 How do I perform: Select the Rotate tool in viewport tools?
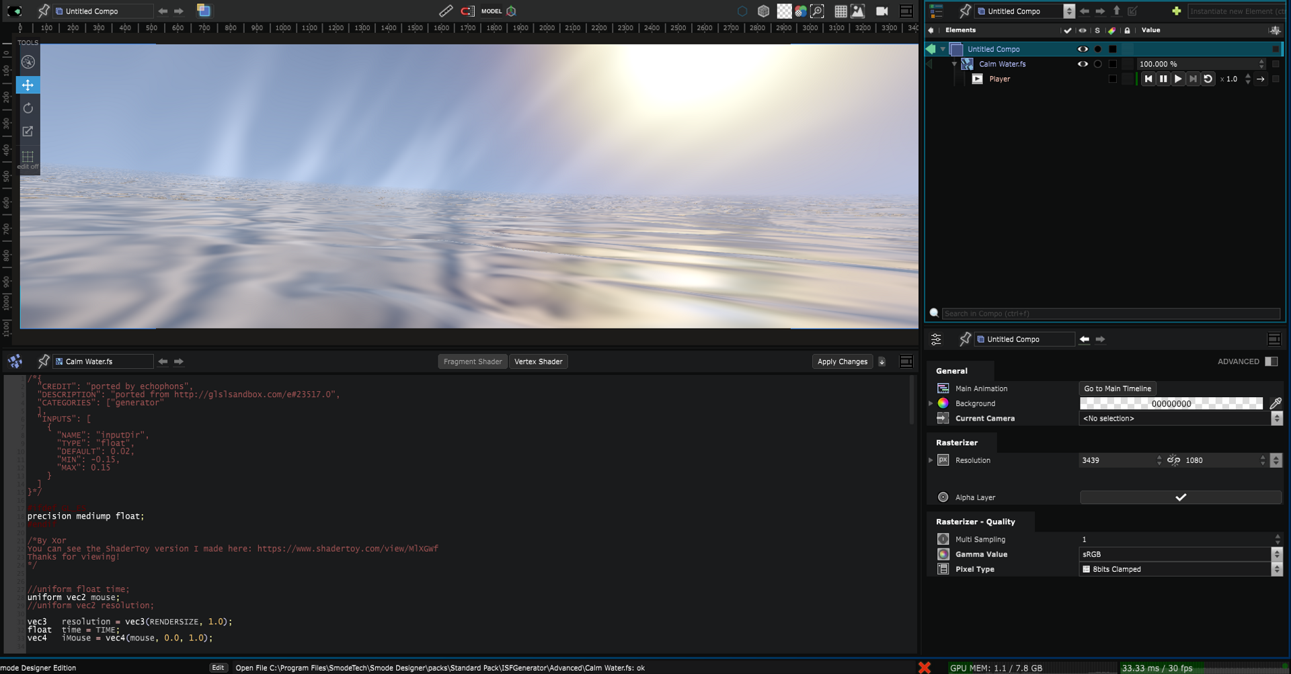point(28,108)
